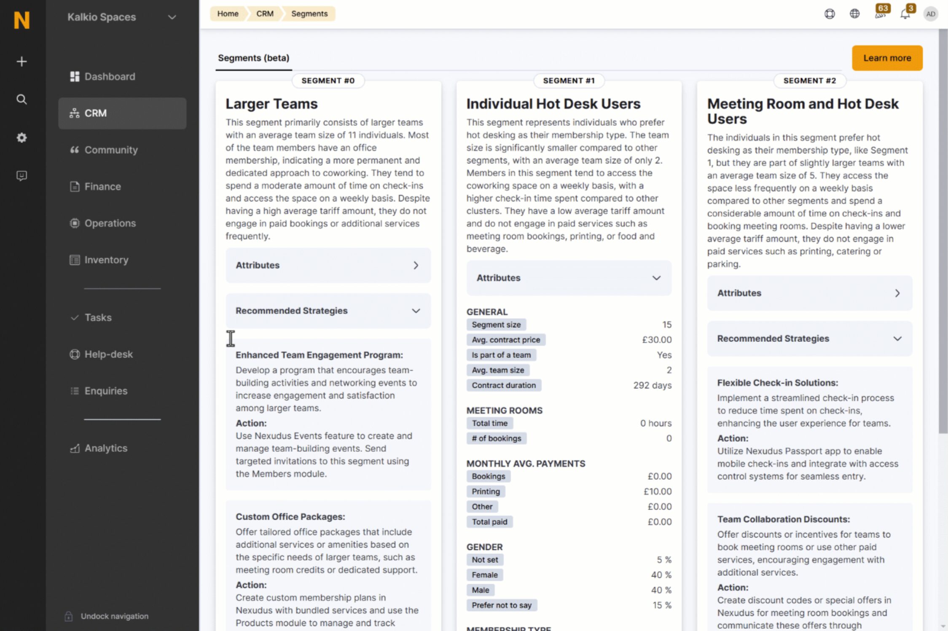Viewport: 948px width, 631px height.
Task: Click the Is part of a team tag
Action: coord(501,355)
